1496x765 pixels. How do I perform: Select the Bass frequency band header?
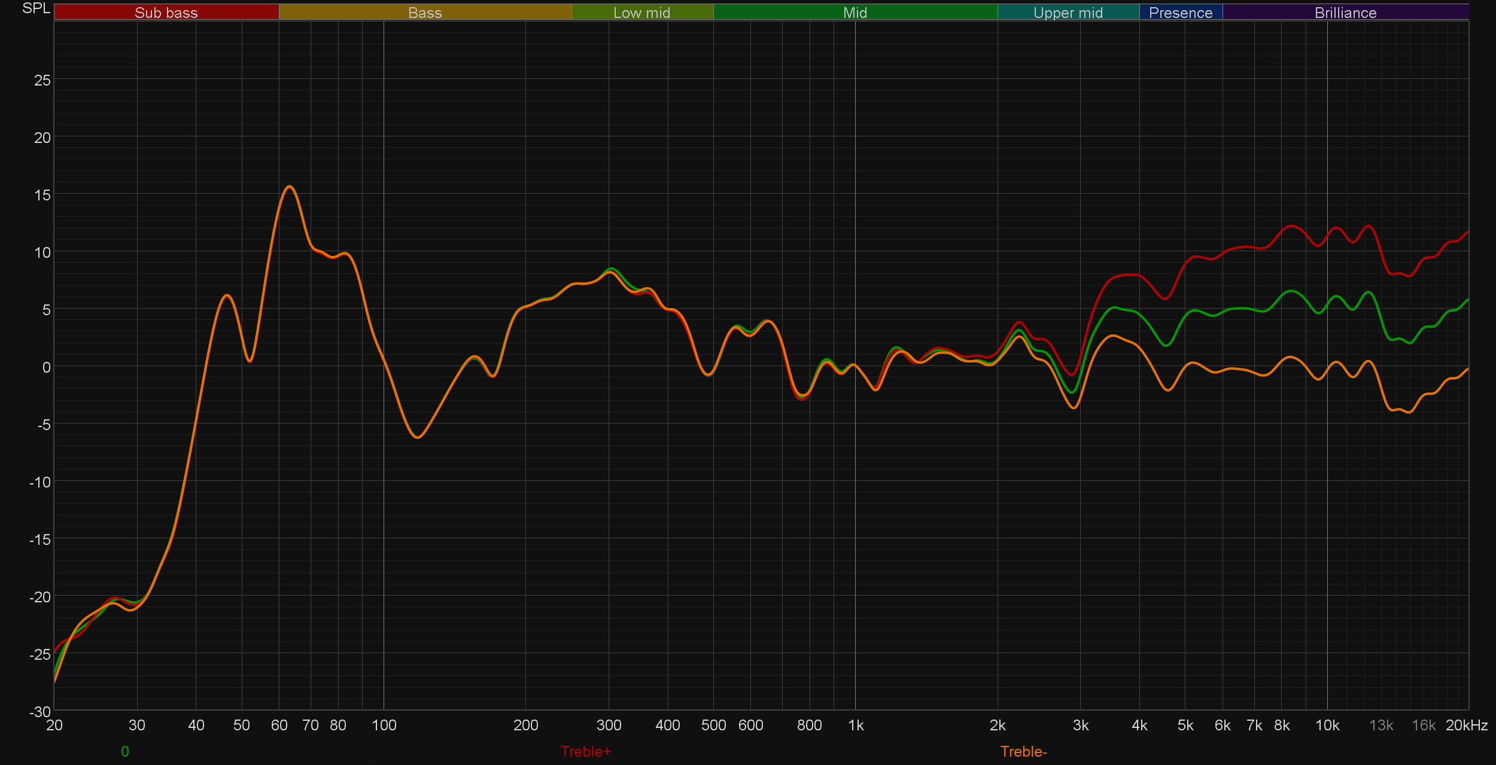(425, 13)
